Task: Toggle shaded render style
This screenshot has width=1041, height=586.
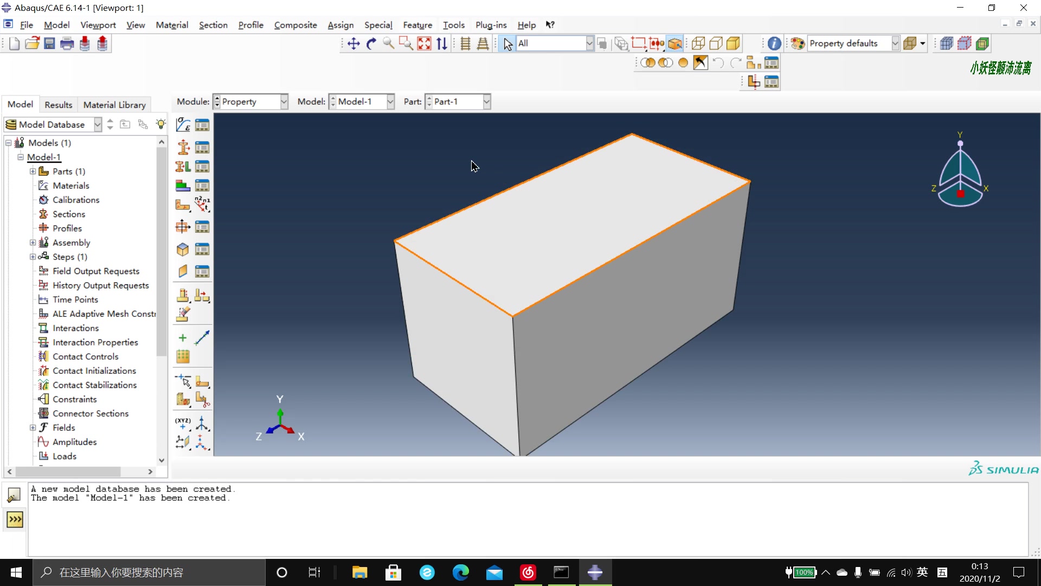Action: coord(733,43)
